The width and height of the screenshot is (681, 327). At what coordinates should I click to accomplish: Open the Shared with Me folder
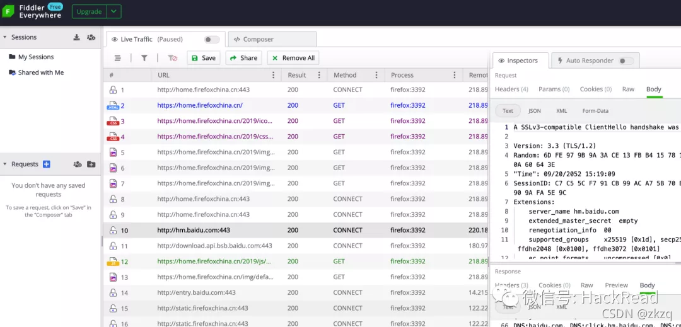37,72
